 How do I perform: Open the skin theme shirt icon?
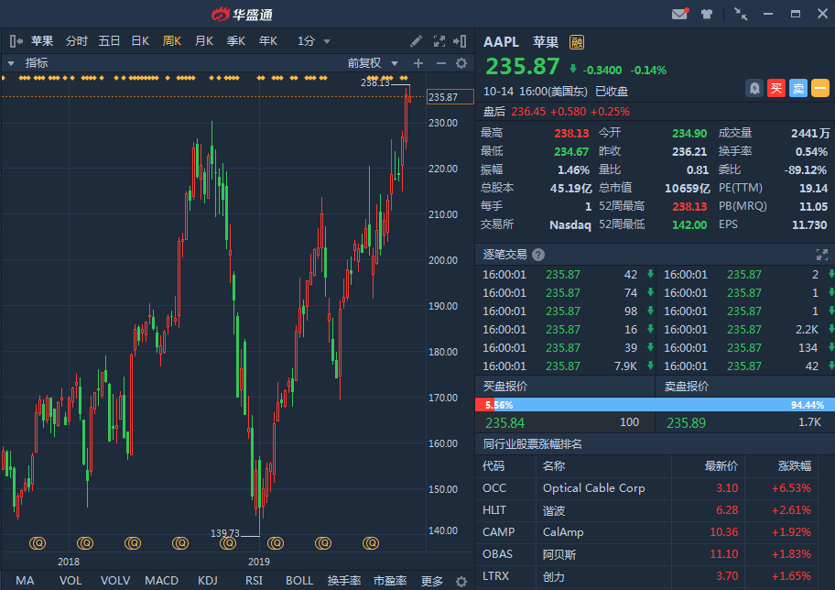click(x=707, y=14)
